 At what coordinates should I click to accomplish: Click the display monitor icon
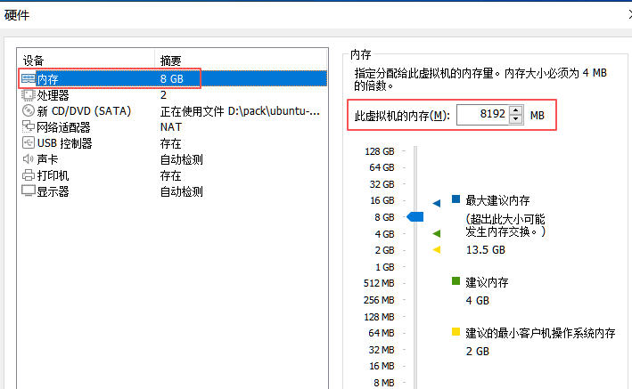click(x=28, y=191)
